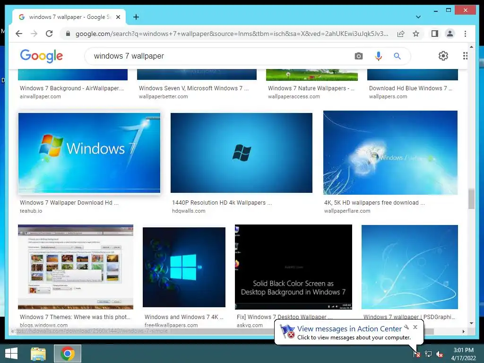
Task: Open the PSDGraphics light blue swirl thumbnail
Action: pyautogui.click(x=410, y=267)
